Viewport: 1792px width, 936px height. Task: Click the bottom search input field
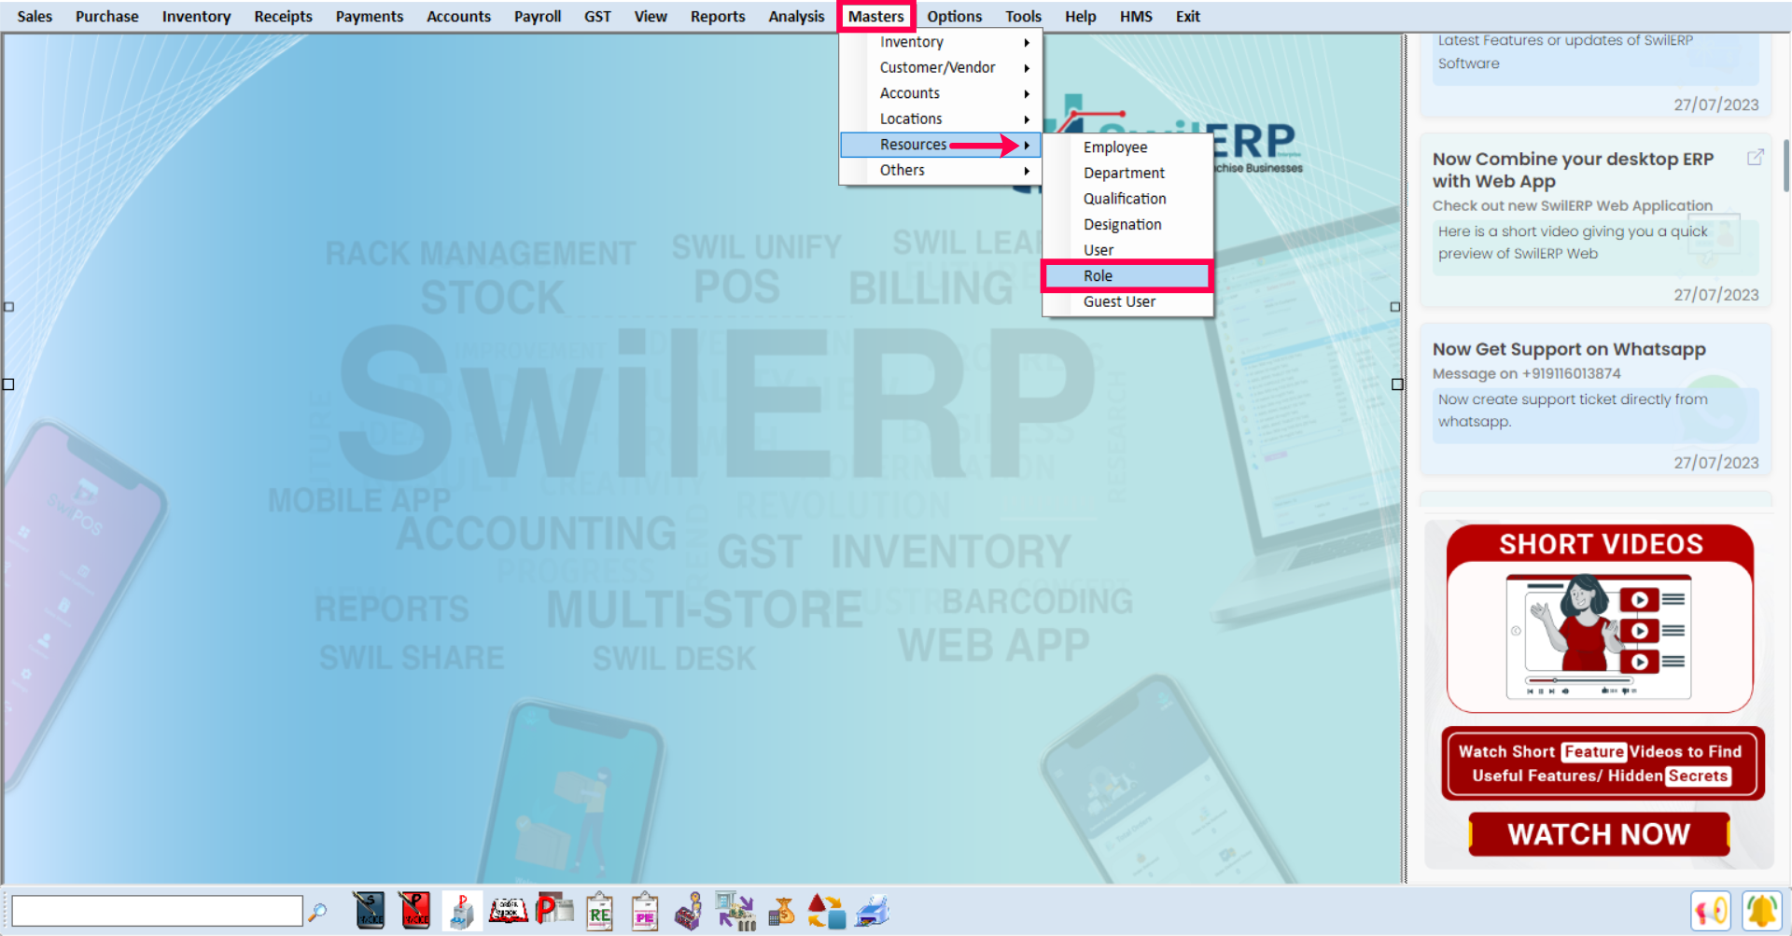pos(157,911)
